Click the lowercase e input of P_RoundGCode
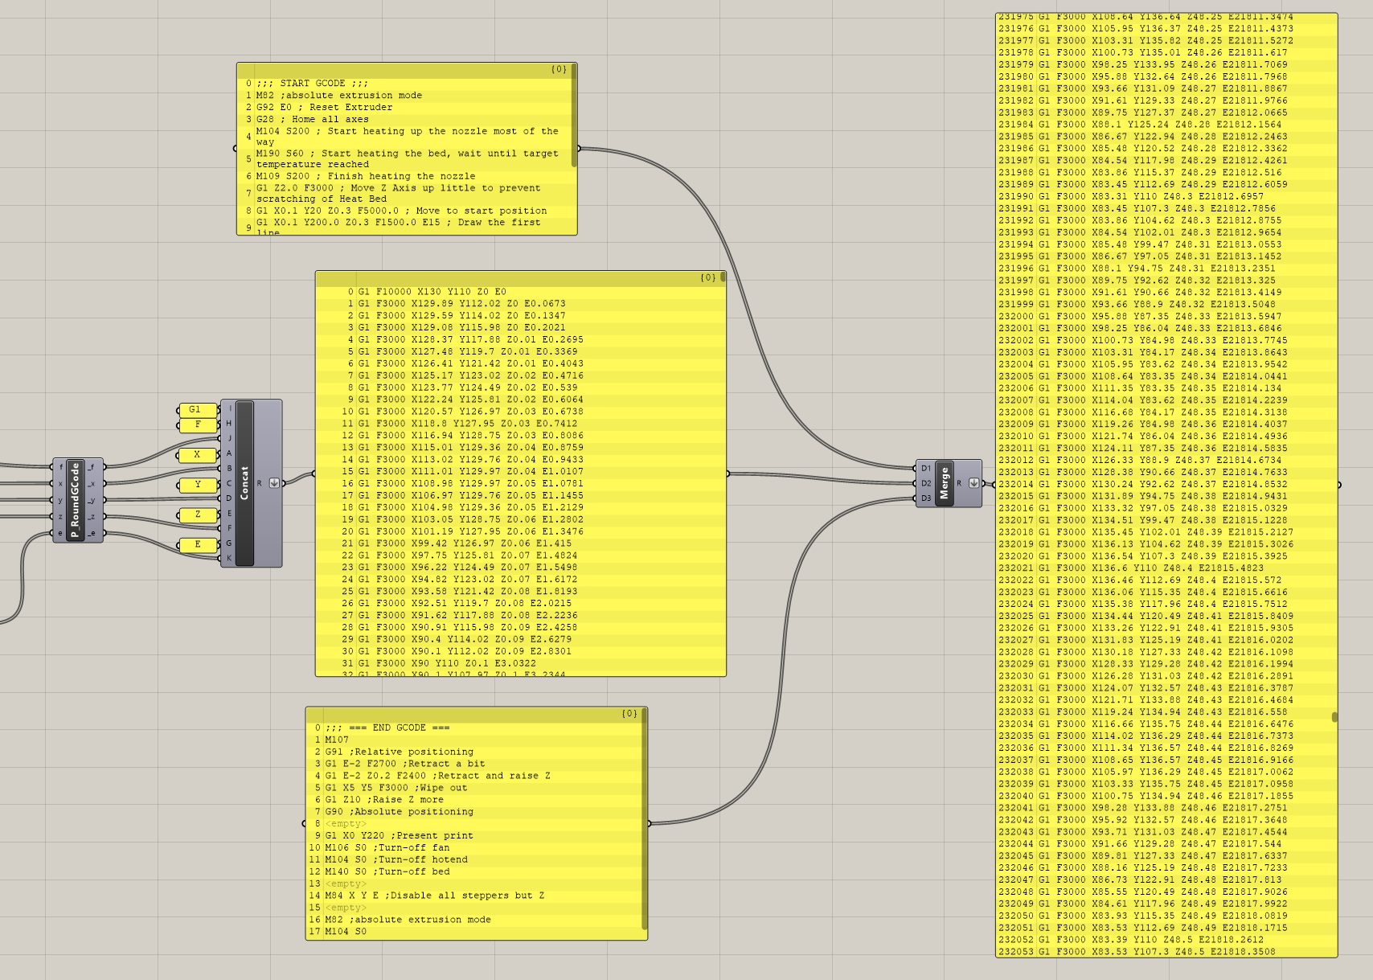 point(60,533)
